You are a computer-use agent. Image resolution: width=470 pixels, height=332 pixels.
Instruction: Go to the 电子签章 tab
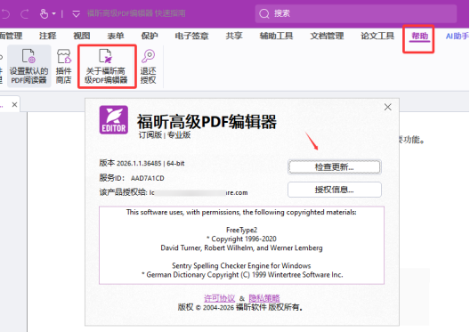(191, 36)
